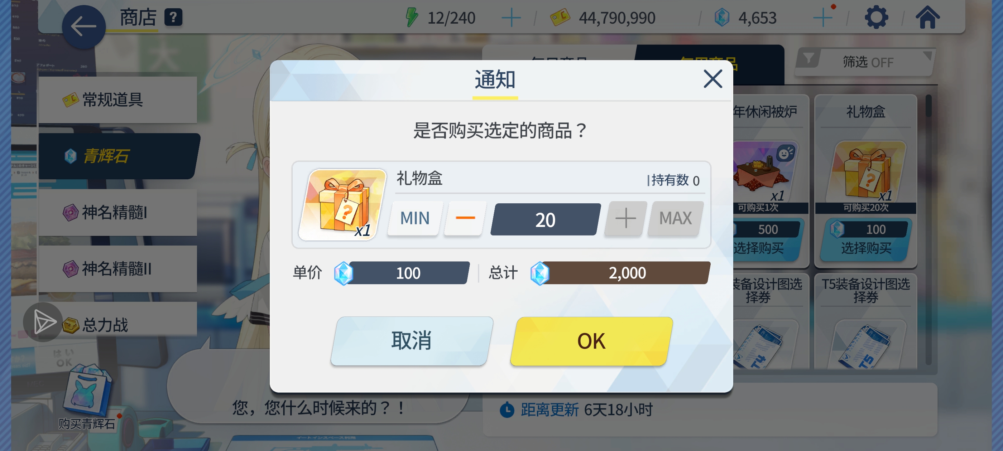This screenshot has width=1003, height=451.
Task: Go back using the arrow button
Action: point(84,27)
